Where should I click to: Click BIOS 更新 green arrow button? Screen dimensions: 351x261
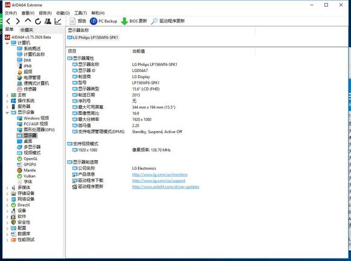pos(134,21)
